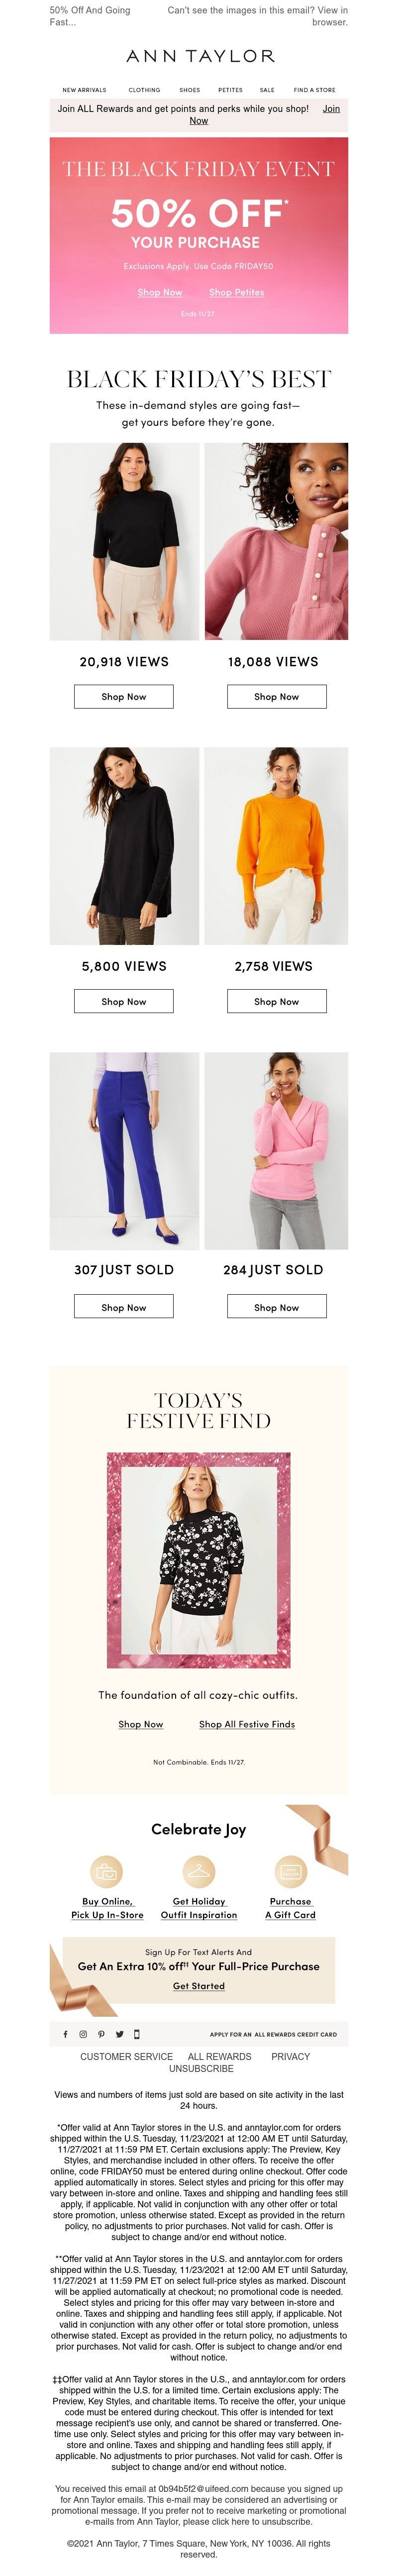Image resolution: width=398 pixels, height=2576 pixels.
Task: Follow the Shop Petites banner link
Action: tap(237, 292)
